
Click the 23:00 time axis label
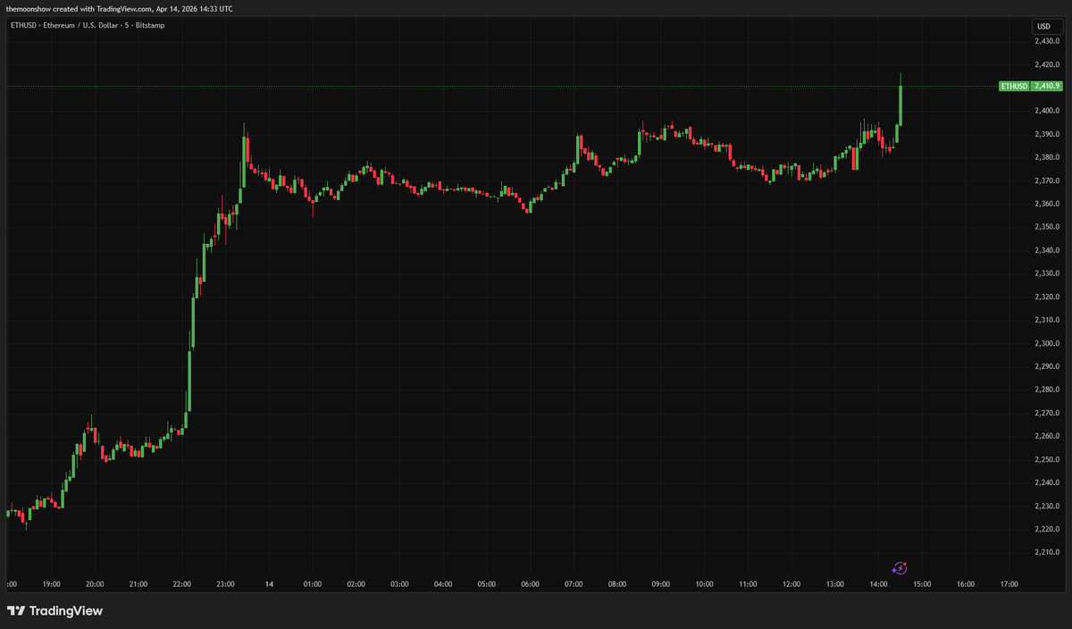coord(226,584)
